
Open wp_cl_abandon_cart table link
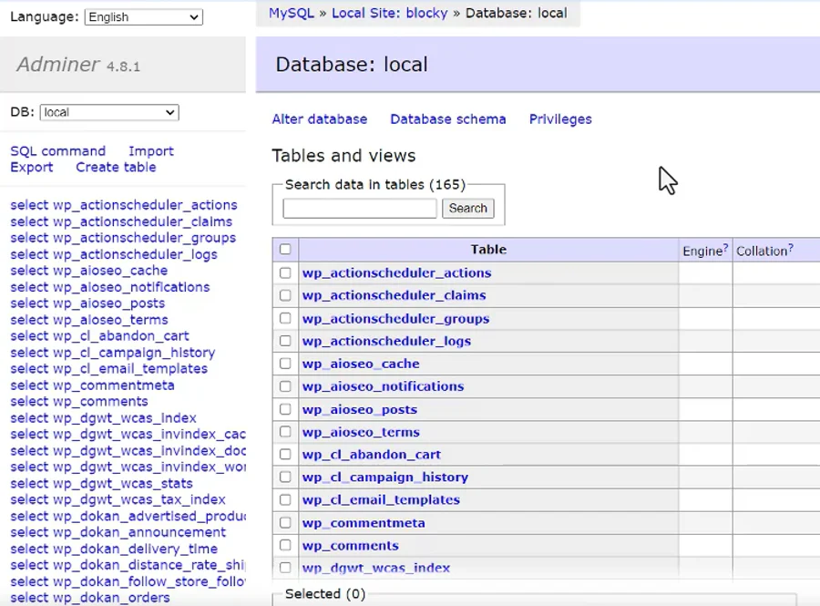[x=372, y=455]
